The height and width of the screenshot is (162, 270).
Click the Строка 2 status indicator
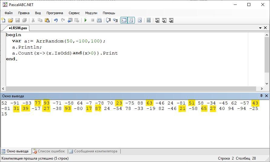tap(226, 158)
